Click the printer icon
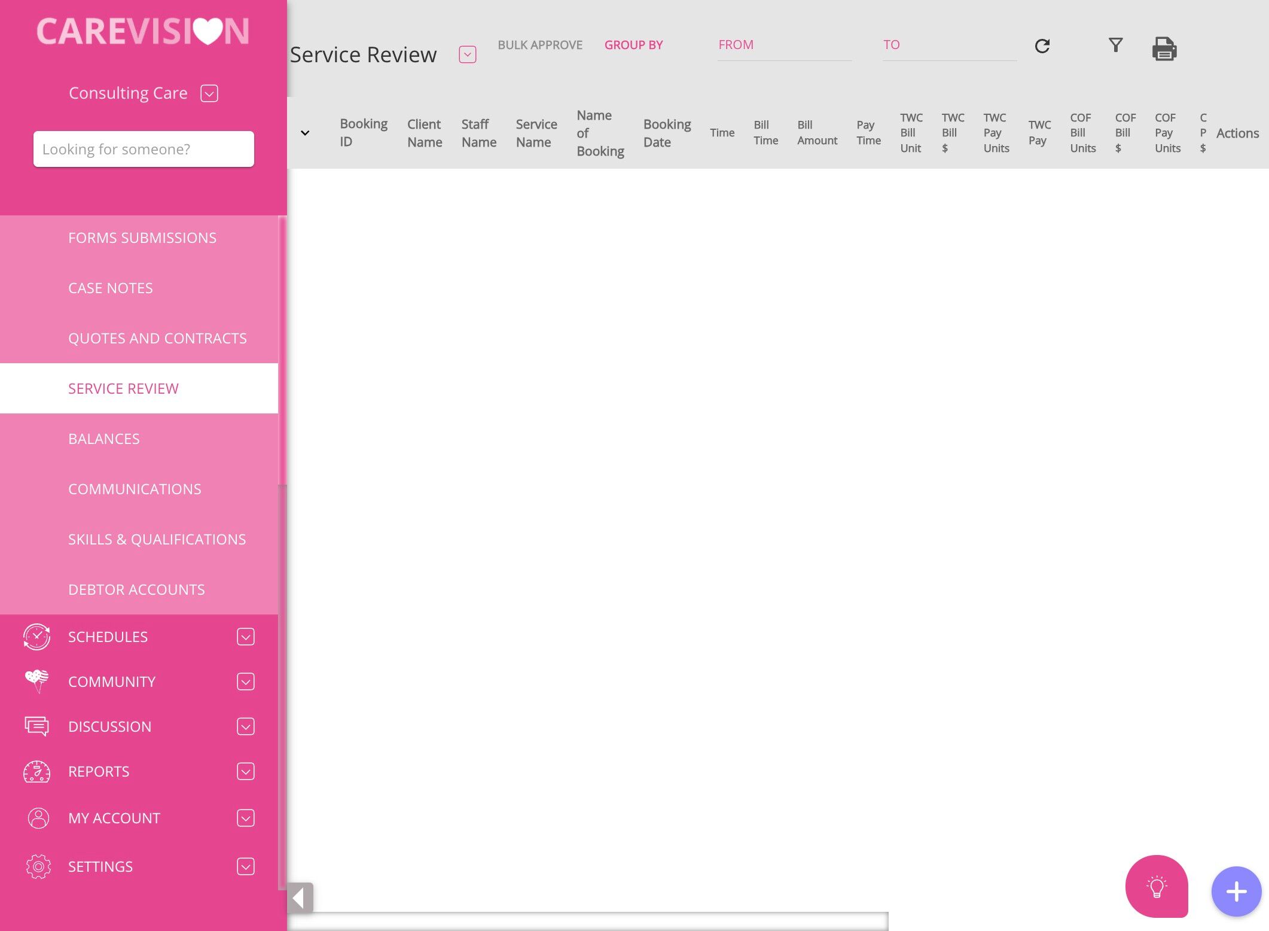The height and width of the screenshot is (931, 1269). pos(1164,49)
